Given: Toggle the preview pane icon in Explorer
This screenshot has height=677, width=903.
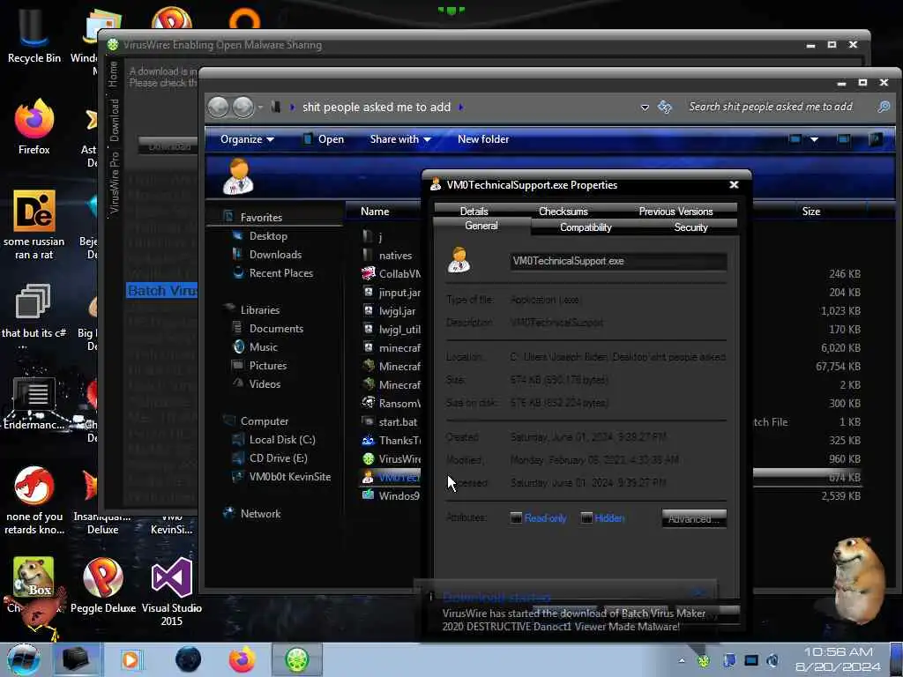Looking at the screenshot, I should [x=843, y=139].
